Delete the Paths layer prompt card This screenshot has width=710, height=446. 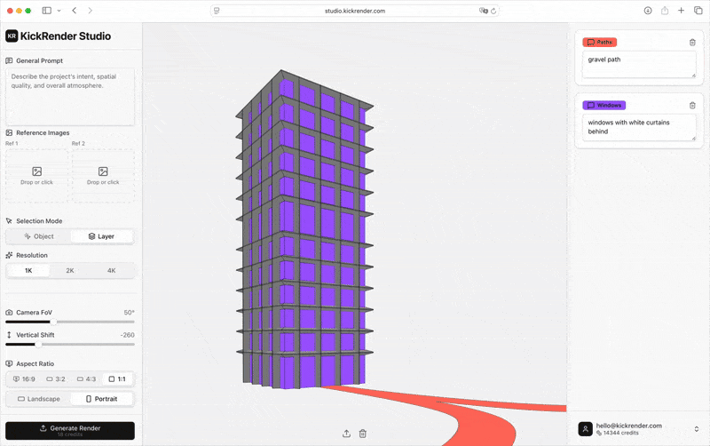pyautogui.click(x=692, y=42)
